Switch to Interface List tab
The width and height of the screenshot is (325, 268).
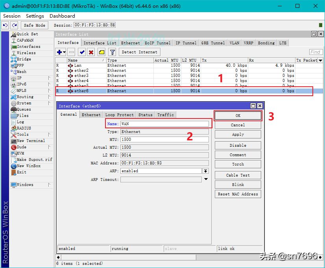[x=100, y=43]
